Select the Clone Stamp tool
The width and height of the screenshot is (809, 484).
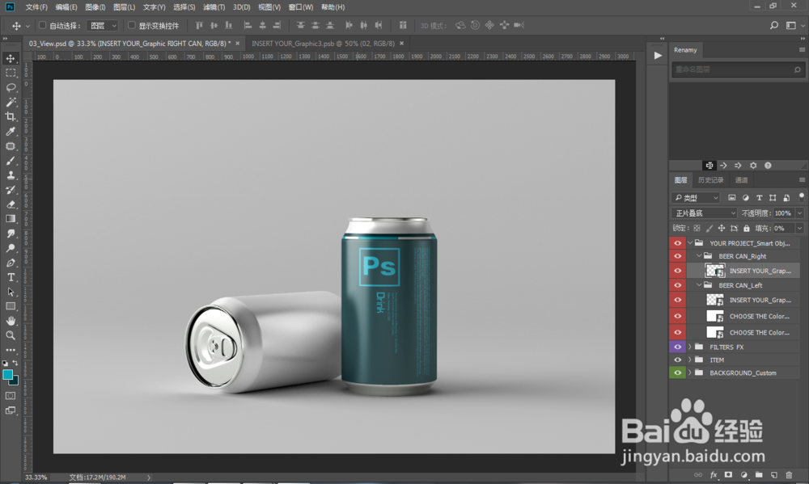coord(11,175)
